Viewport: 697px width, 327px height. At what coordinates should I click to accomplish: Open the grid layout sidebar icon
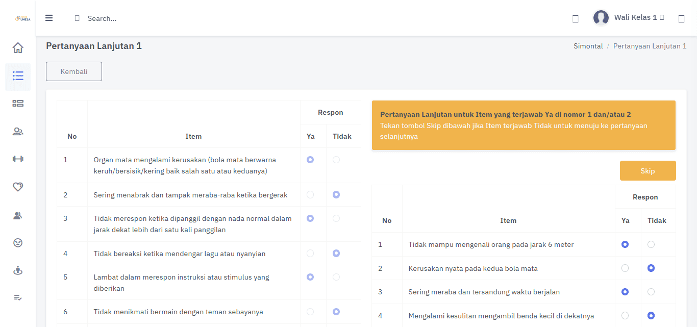18,104
